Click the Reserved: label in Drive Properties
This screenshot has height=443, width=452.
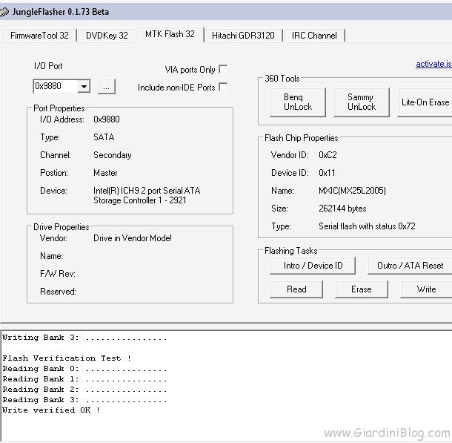point(58,292)
